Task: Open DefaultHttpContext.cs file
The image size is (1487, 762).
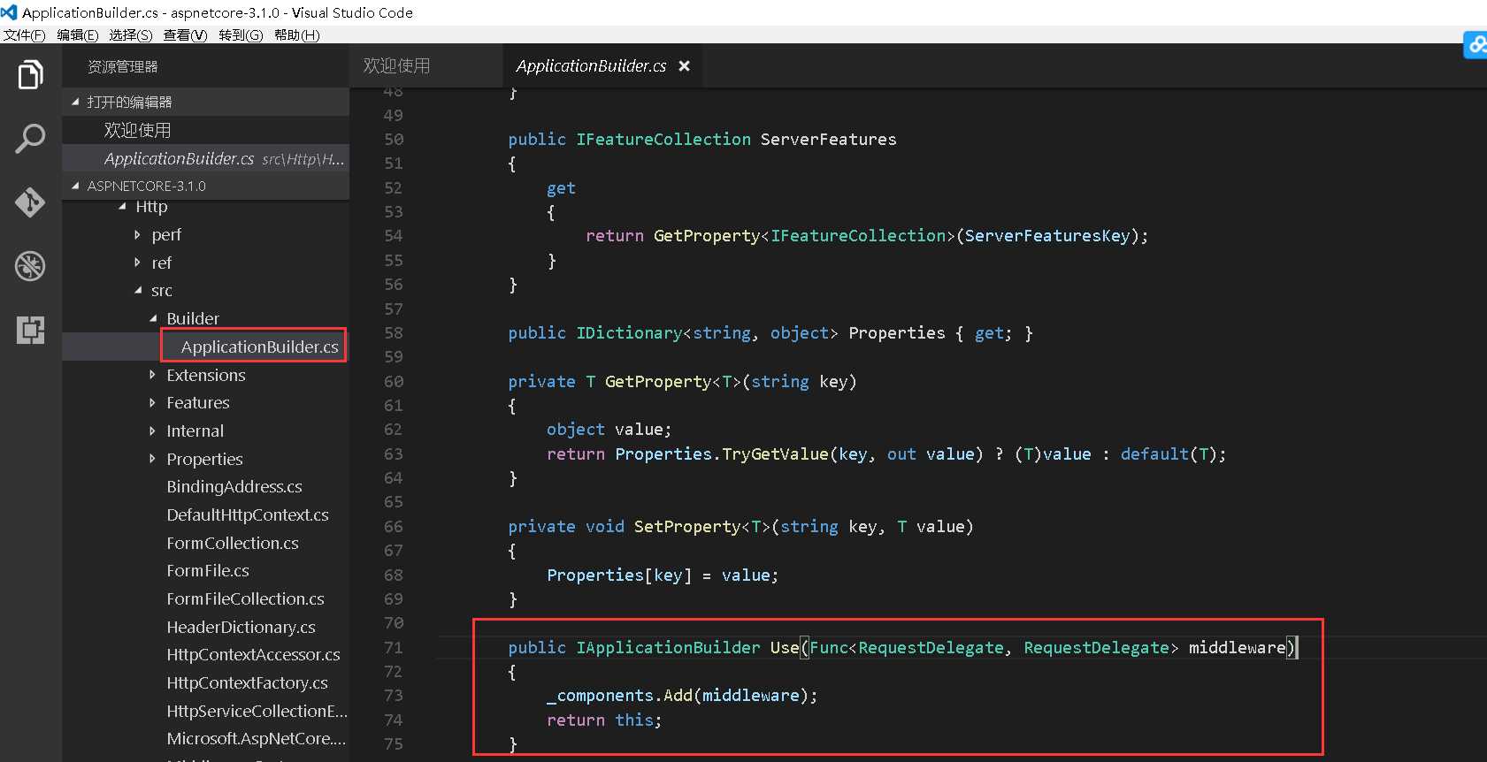Action: point(248,515)
